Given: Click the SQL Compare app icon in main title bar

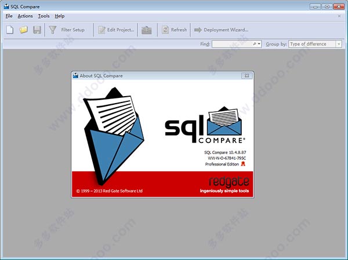Looking at the screenshot, I should point(6,6).
